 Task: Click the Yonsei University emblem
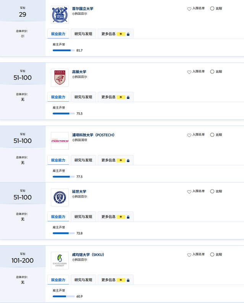[60, 197]
